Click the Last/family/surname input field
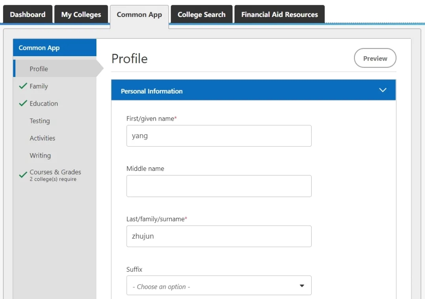425x299 pixels. (219, 236)
